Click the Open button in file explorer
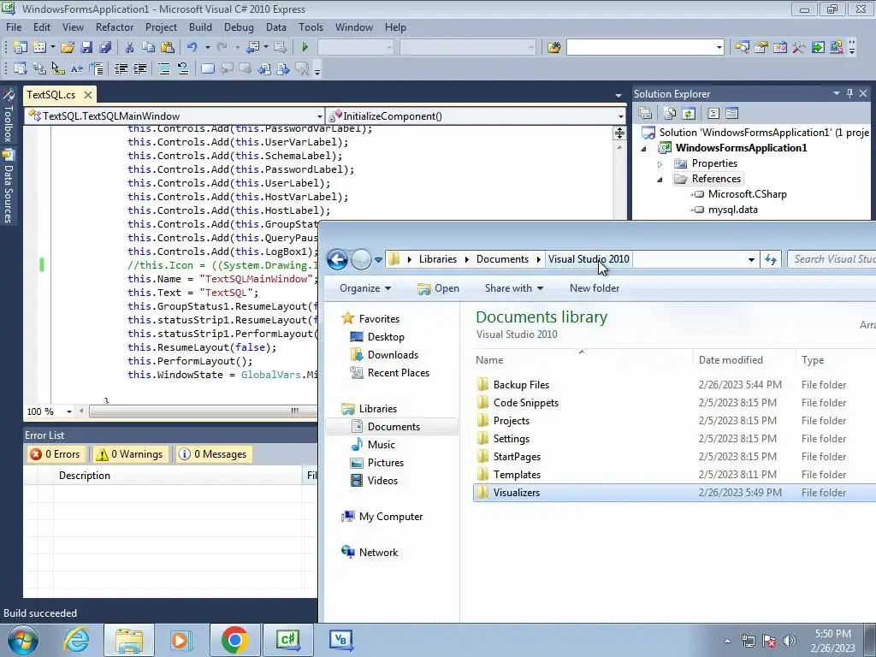The image size is (876, 657). pyautogui.click(x=439, y=288)
